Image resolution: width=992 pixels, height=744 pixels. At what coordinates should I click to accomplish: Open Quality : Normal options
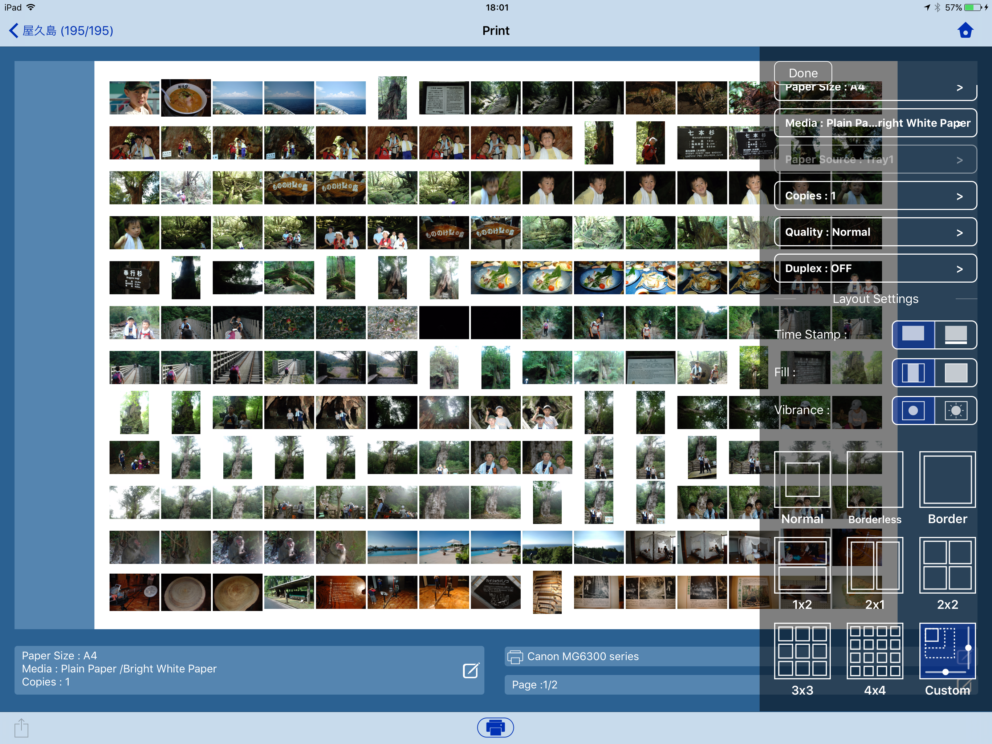[875, 232]
